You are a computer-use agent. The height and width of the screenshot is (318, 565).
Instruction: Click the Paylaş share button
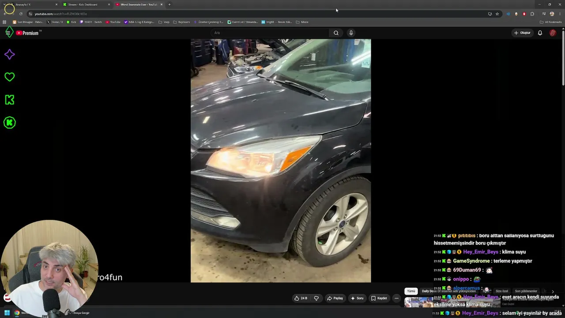pyautogui.click(x=335, y=298)
